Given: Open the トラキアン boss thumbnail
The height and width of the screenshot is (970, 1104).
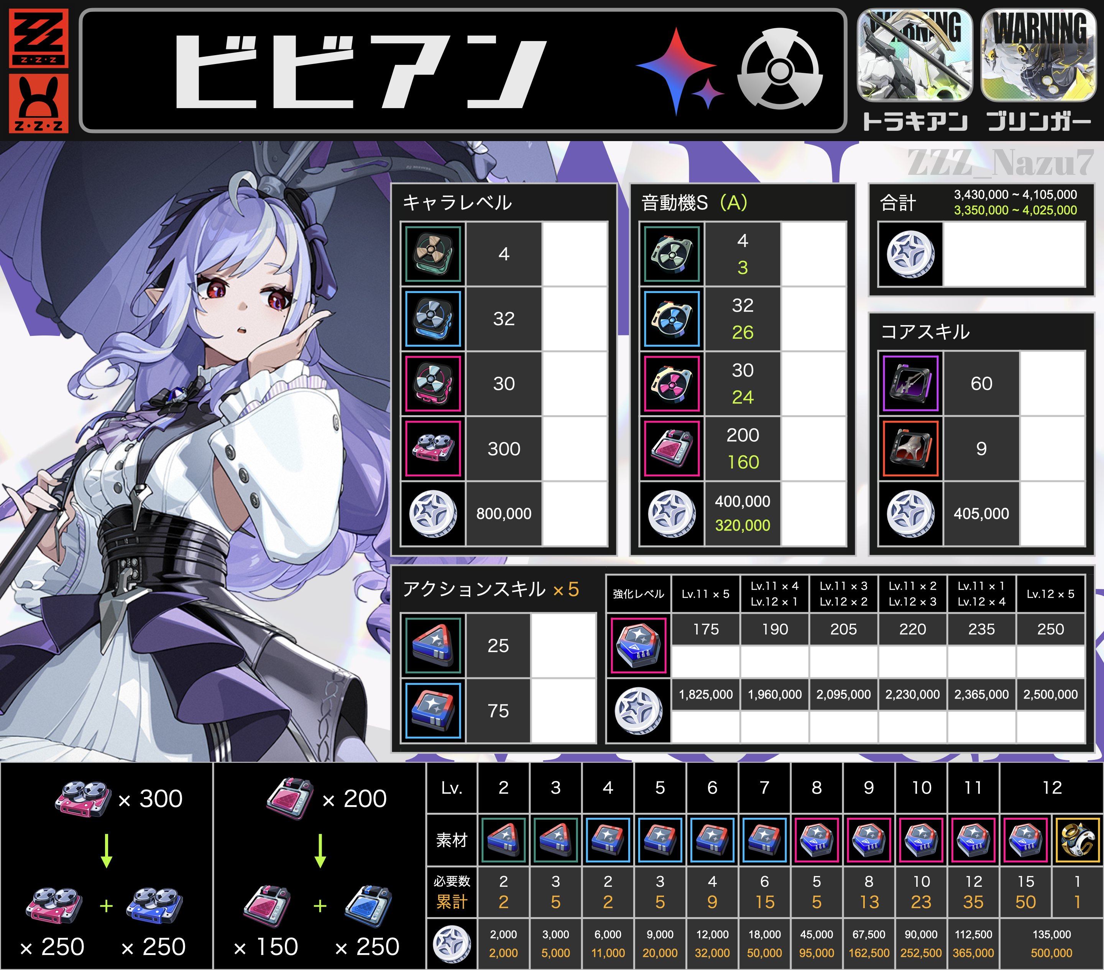Looking at the screenshot, I should (914, 55).
